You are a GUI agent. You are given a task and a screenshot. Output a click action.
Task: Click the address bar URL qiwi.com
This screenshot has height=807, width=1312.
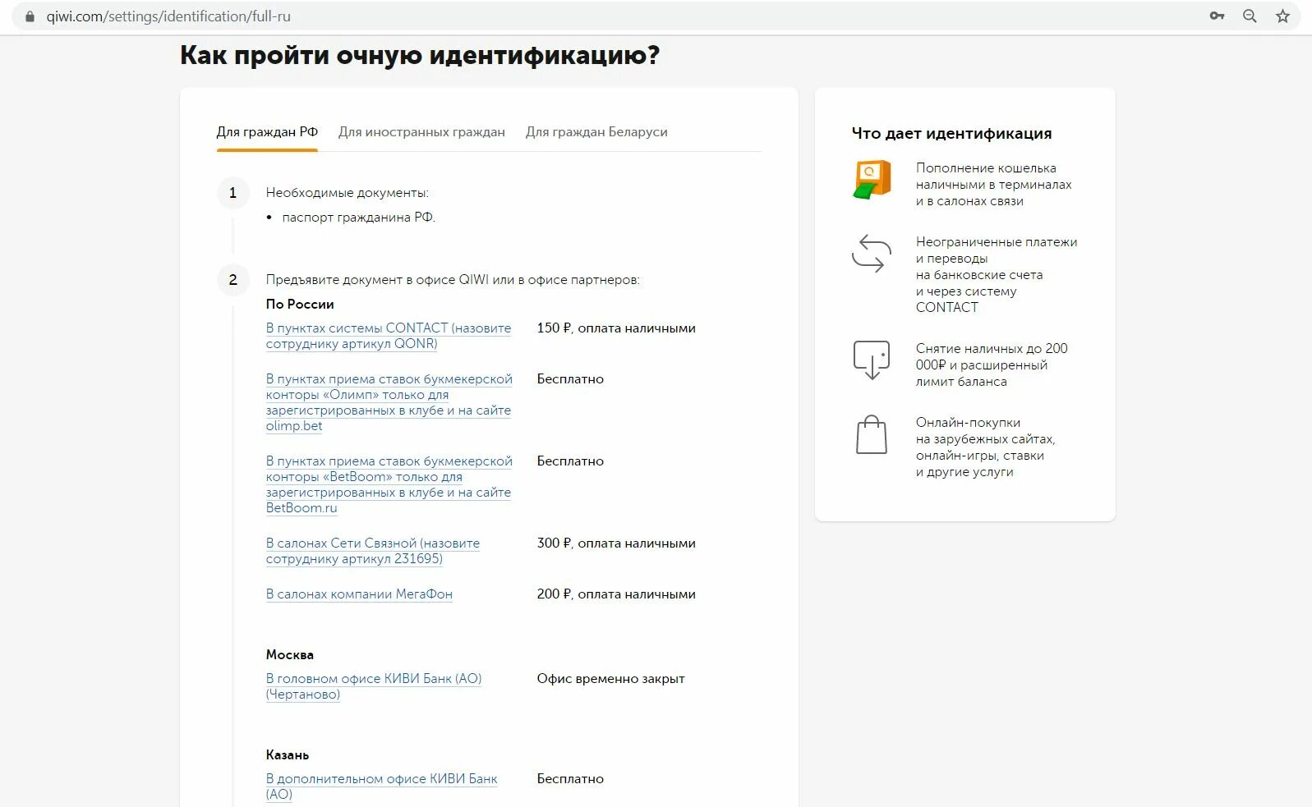[x=168, y=16]
